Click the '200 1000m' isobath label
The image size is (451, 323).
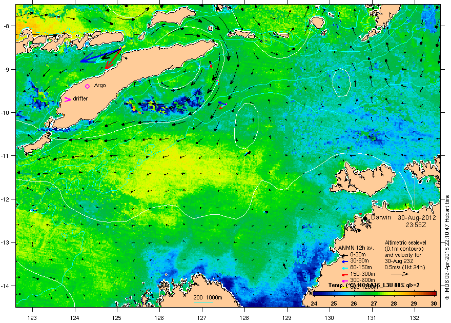point(208,298)
